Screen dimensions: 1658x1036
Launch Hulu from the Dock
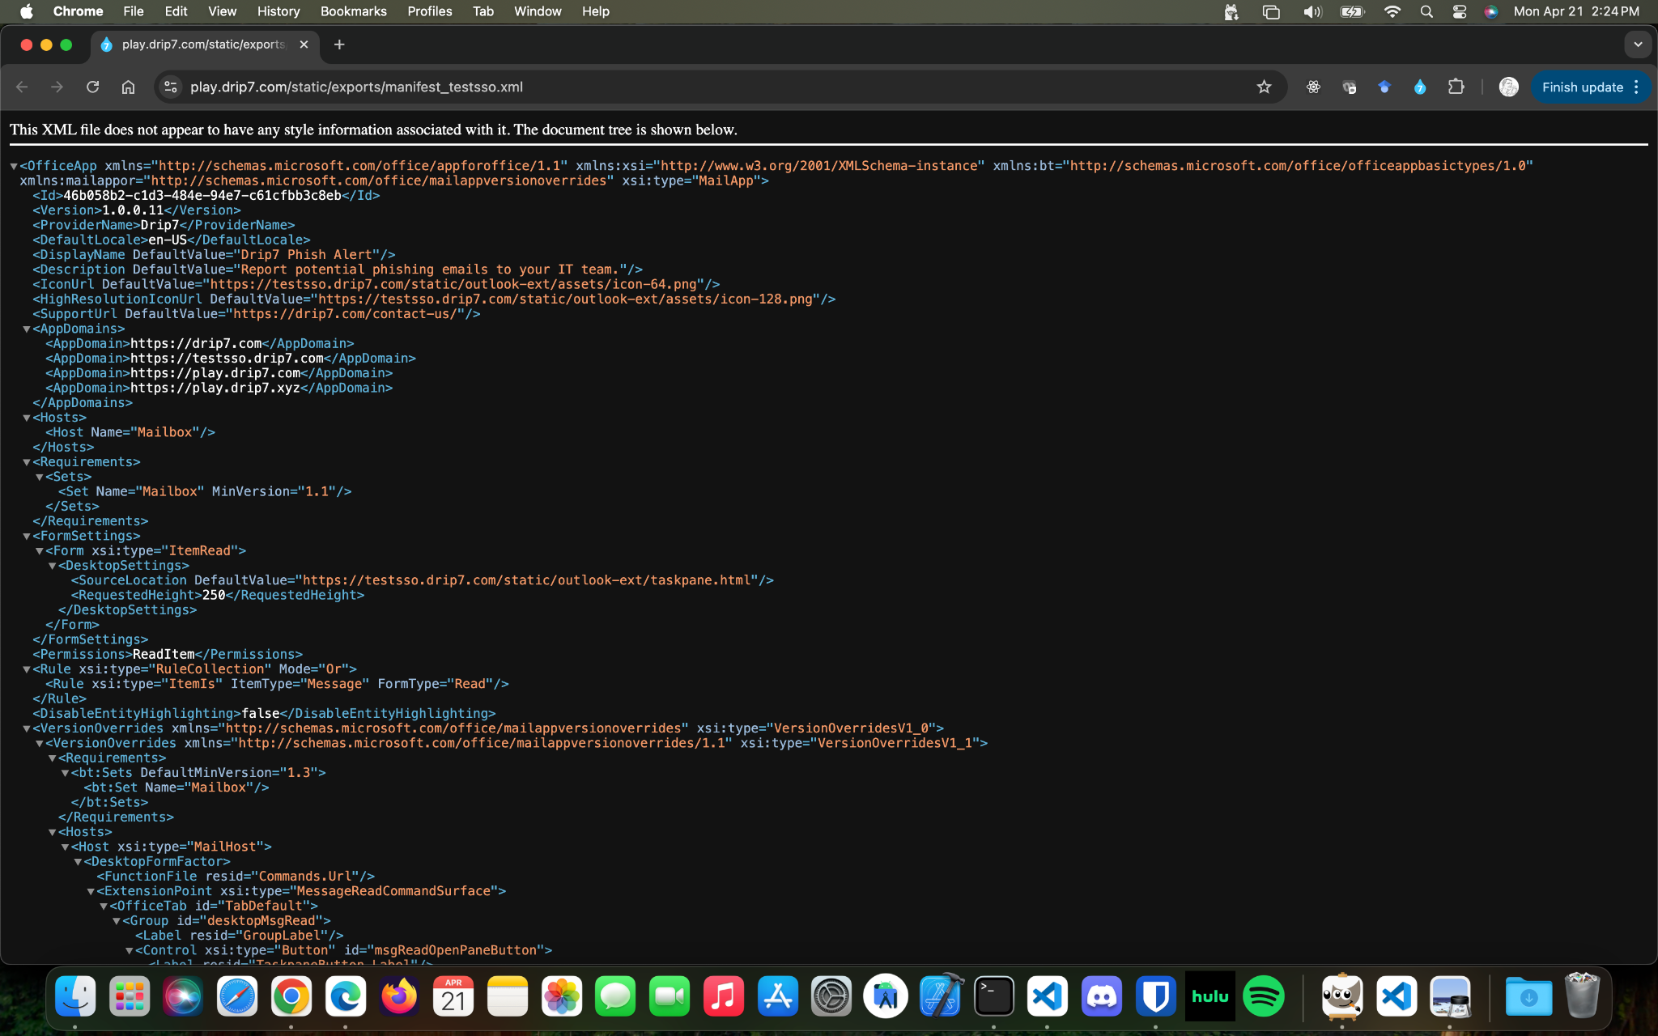click(x=1210, y=996)
